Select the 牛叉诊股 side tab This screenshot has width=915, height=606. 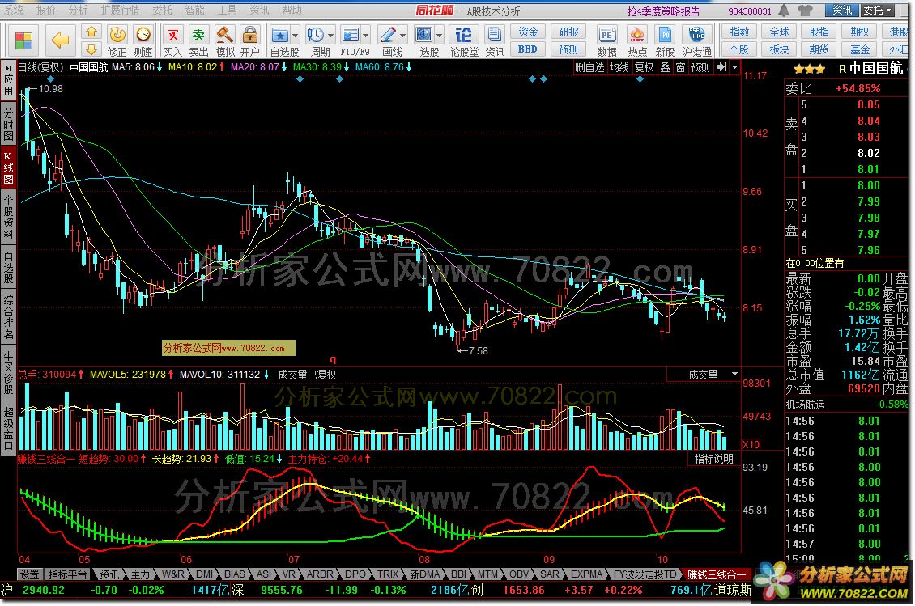coord(8,373)
